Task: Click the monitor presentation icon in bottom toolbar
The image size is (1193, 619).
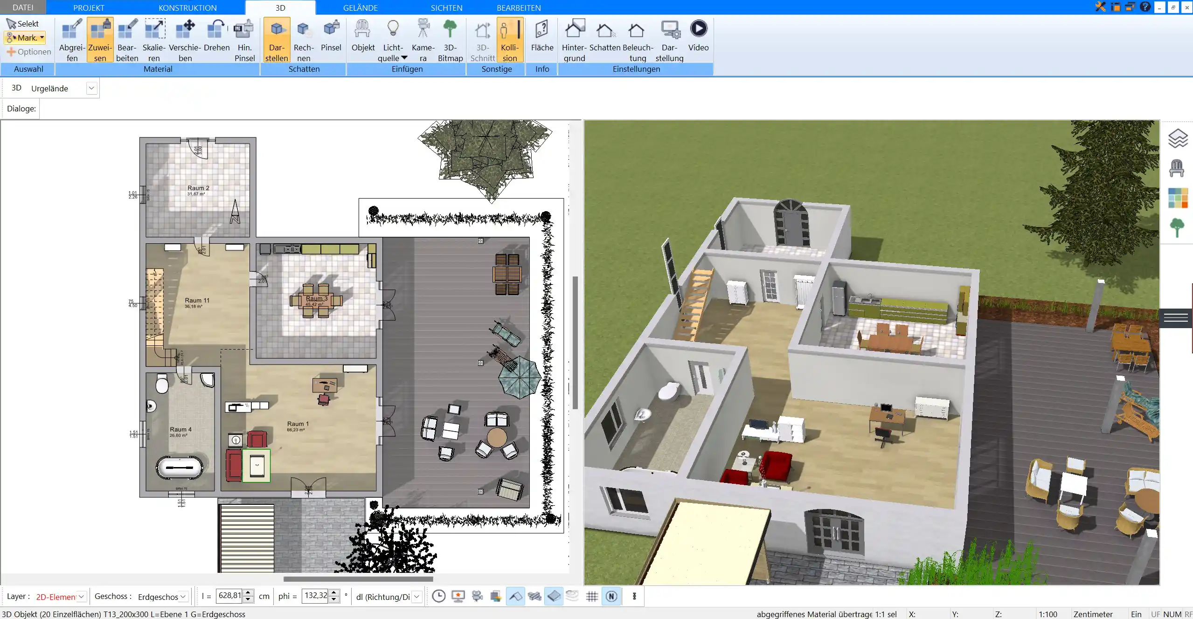Action: tap(458, 596)
